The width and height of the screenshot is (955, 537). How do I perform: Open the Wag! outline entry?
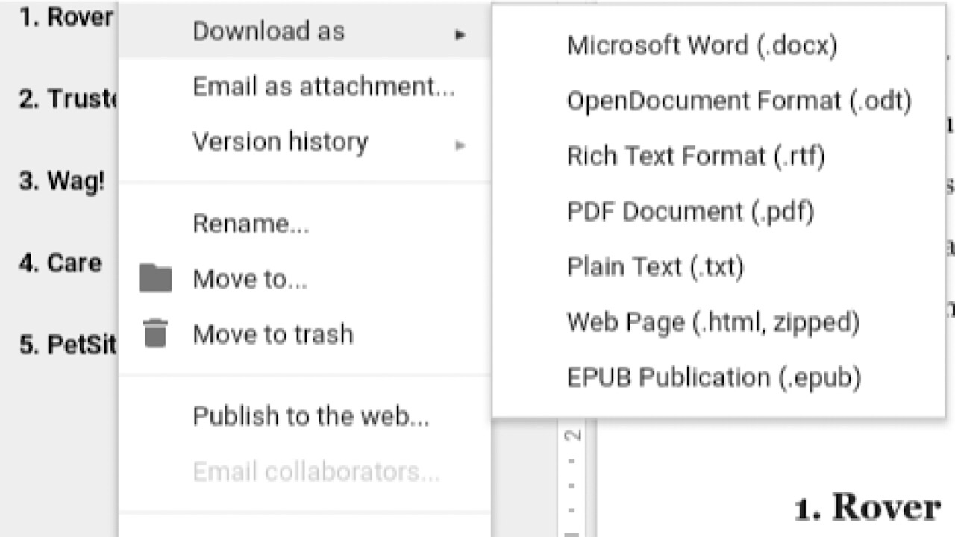[x=62, y=181]
